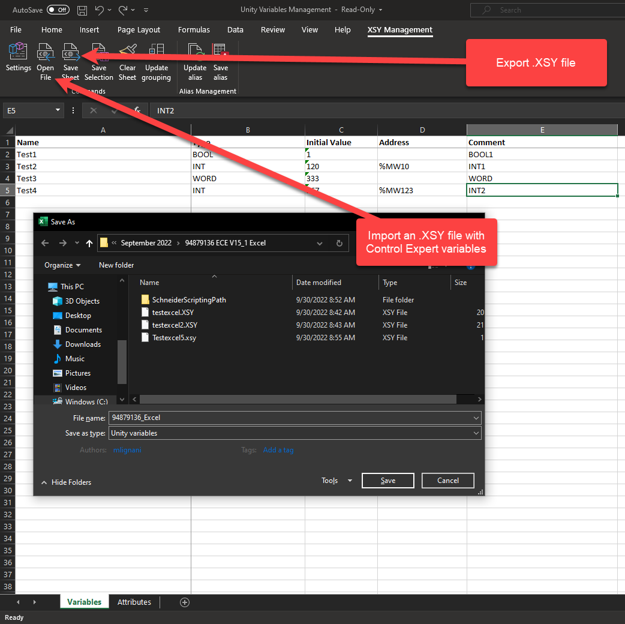Cancel the Save As dialog
The image size is (625, 624).
pyautogui.click(x=448, y=481)
